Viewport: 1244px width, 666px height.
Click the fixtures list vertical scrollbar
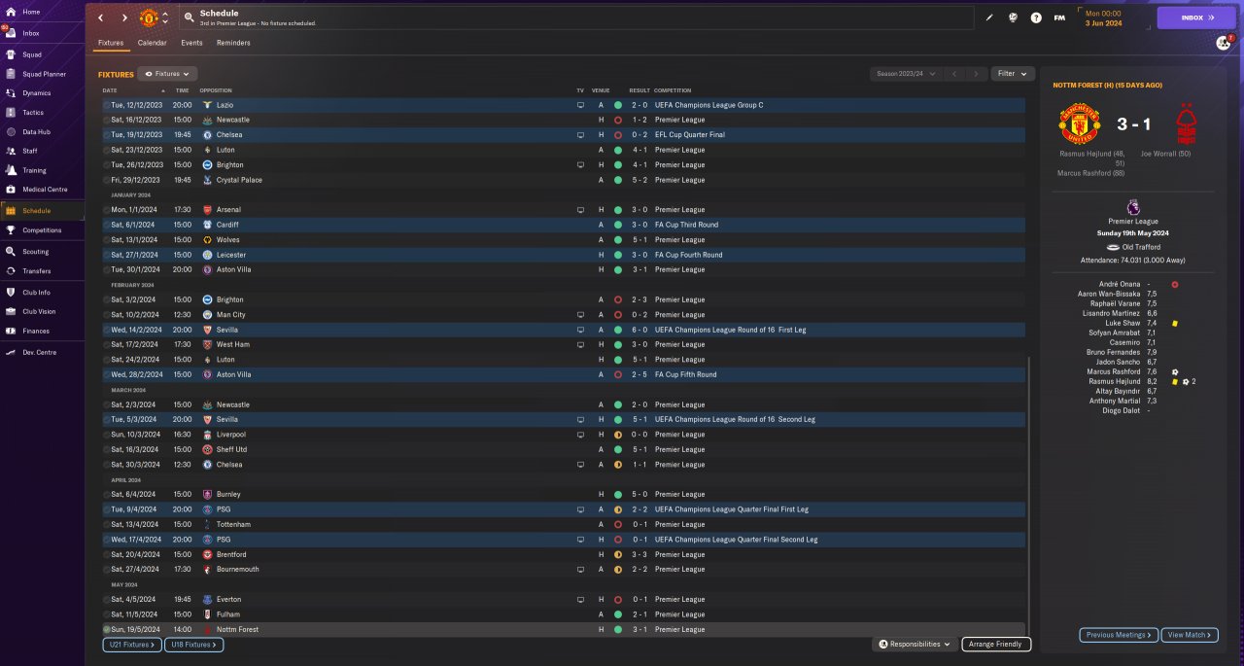pyautogui.click(x=1029, y=498)
